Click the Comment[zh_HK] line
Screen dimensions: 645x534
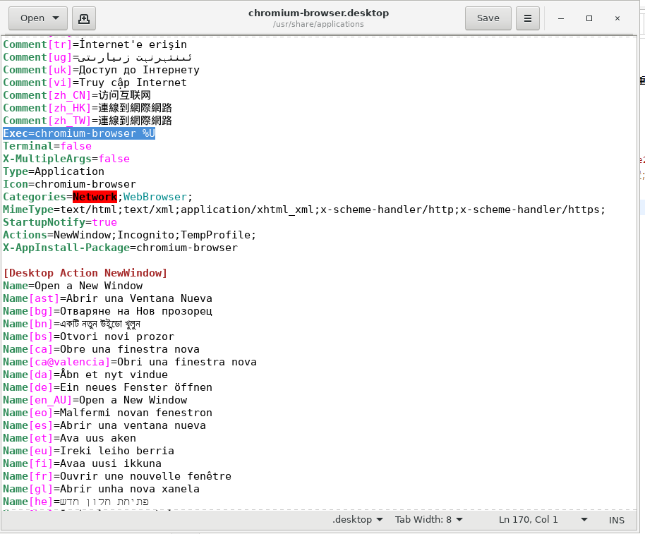pos(88,108)
